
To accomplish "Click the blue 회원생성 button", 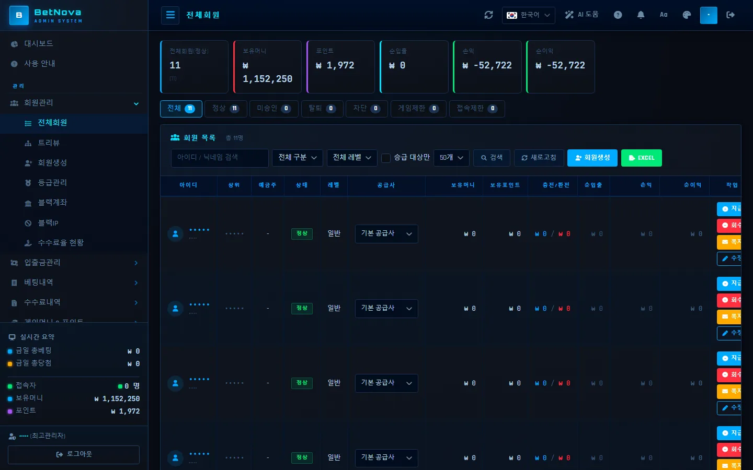I will [x=592, y=158].
